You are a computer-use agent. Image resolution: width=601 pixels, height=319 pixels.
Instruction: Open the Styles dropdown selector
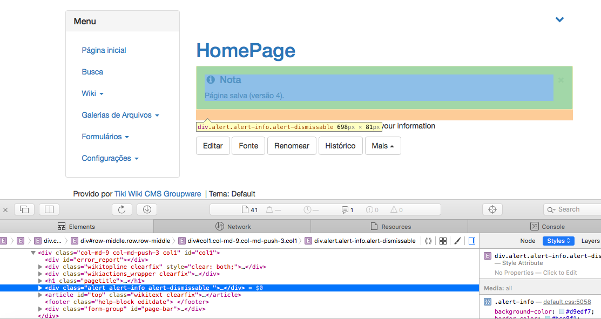click(558, 241)
